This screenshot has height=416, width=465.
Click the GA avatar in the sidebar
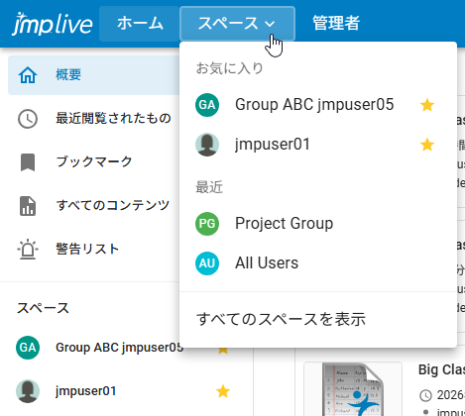click(x=28, y=348)
